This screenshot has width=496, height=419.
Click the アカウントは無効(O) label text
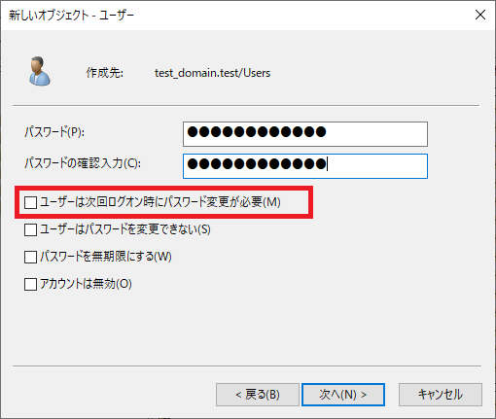(x=86, y=284)
